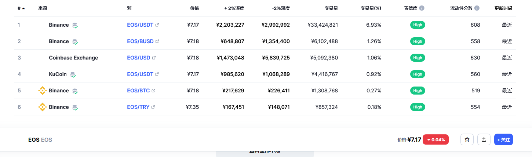532x157 pixels.
Task: Click the Binance logo in row 5
Action: coord(43,91)
